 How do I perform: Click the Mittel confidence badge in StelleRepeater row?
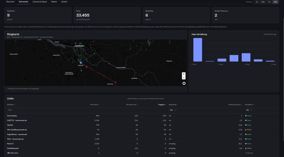tap(248, 148)
